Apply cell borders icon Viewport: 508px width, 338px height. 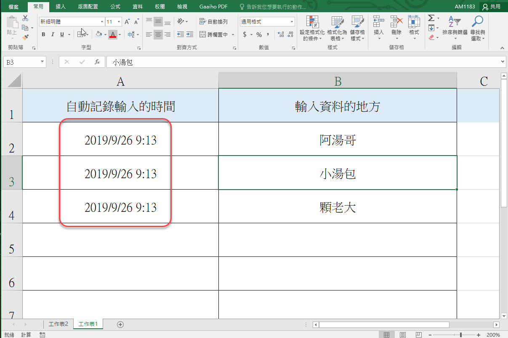click(x=80, y=34)
